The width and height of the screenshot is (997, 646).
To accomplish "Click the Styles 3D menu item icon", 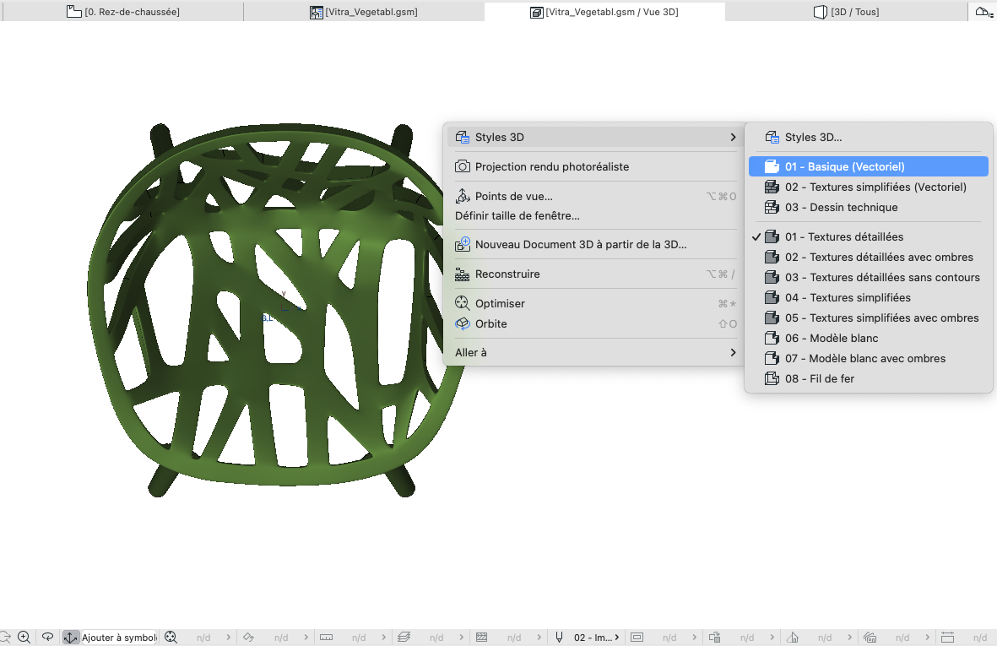I will 463,138.
